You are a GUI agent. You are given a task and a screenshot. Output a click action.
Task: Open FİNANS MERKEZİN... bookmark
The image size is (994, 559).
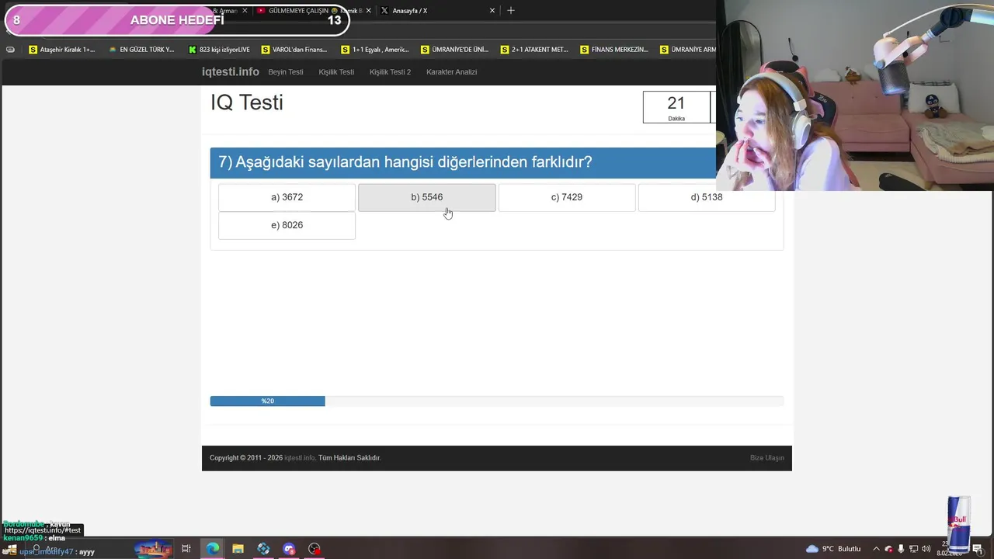point(614,50)
